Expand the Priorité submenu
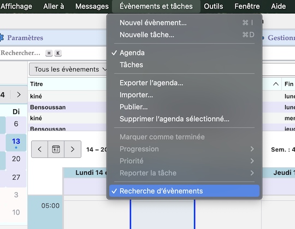 (185, 161)
